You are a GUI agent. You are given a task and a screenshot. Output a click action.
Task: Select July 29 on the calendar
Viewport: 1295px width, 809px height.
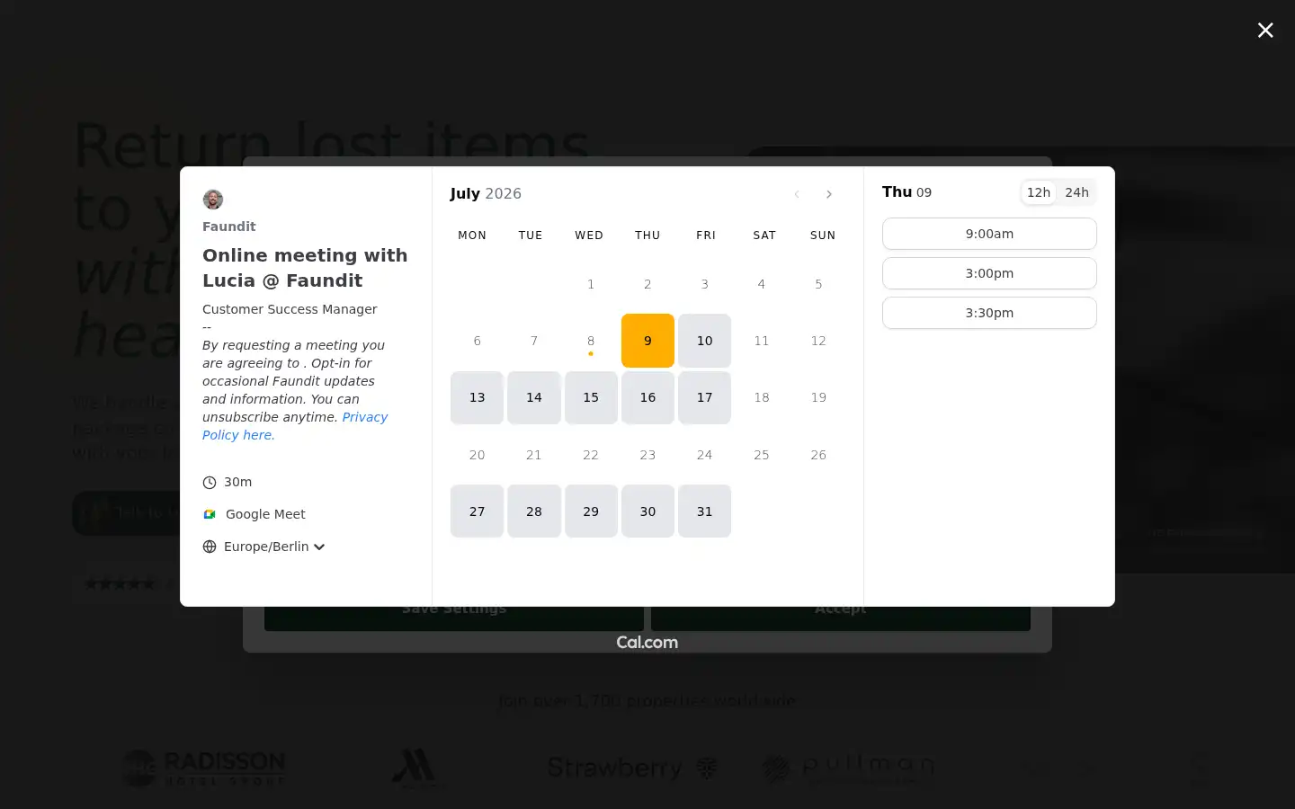[x=591, y=511]
